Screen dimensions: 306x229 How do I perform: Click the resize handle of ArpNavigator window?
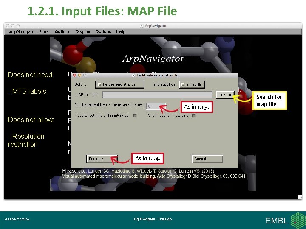tap(300, 197)
